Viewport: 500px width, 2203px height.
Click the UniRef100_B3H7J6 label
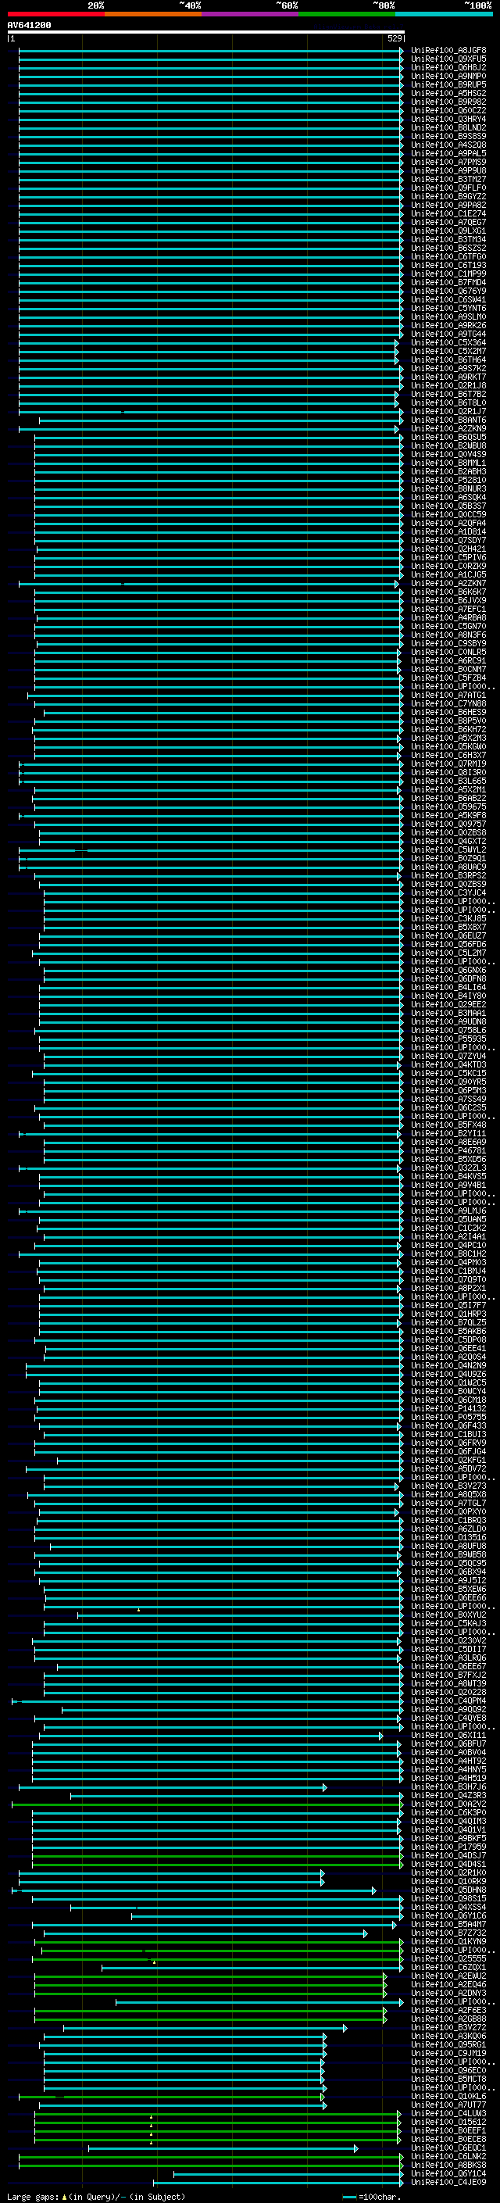(448, 1787)
